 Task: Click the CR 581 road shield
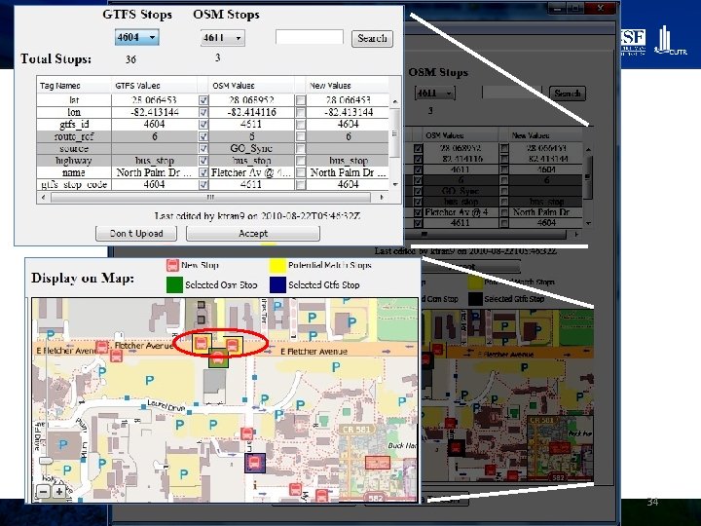356,429
